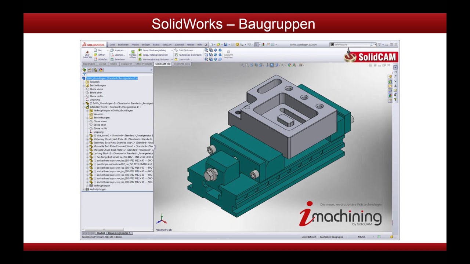The height and width of the screenshot is (264, 470).
Task: Click the Öffnen folder icon
Action: click(95, 55)
